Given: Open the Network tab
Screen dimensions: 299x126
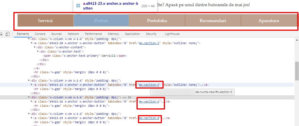Looking at the screenshot, I should [73, 34].
